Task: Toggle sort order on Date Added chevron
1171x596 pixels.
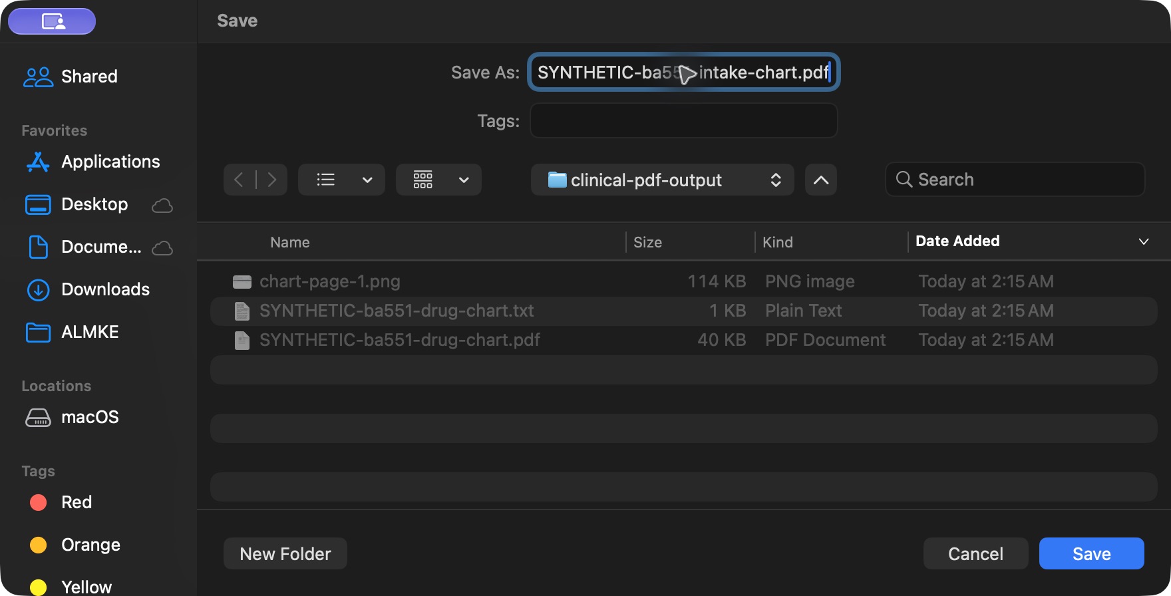Action: pyautogui.click(x=1144, y=241)
